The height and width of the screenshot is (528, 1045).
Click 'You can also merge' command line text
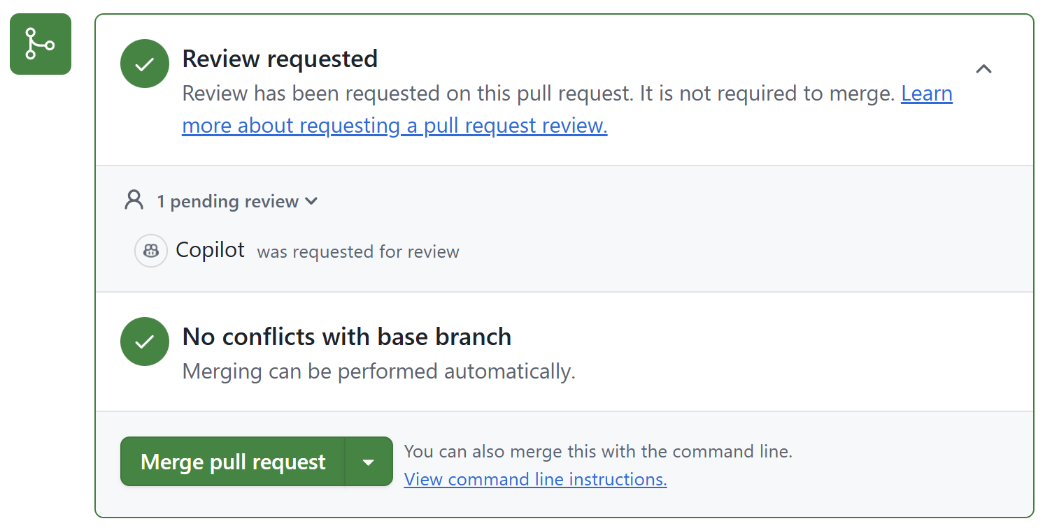pos(598,451)
